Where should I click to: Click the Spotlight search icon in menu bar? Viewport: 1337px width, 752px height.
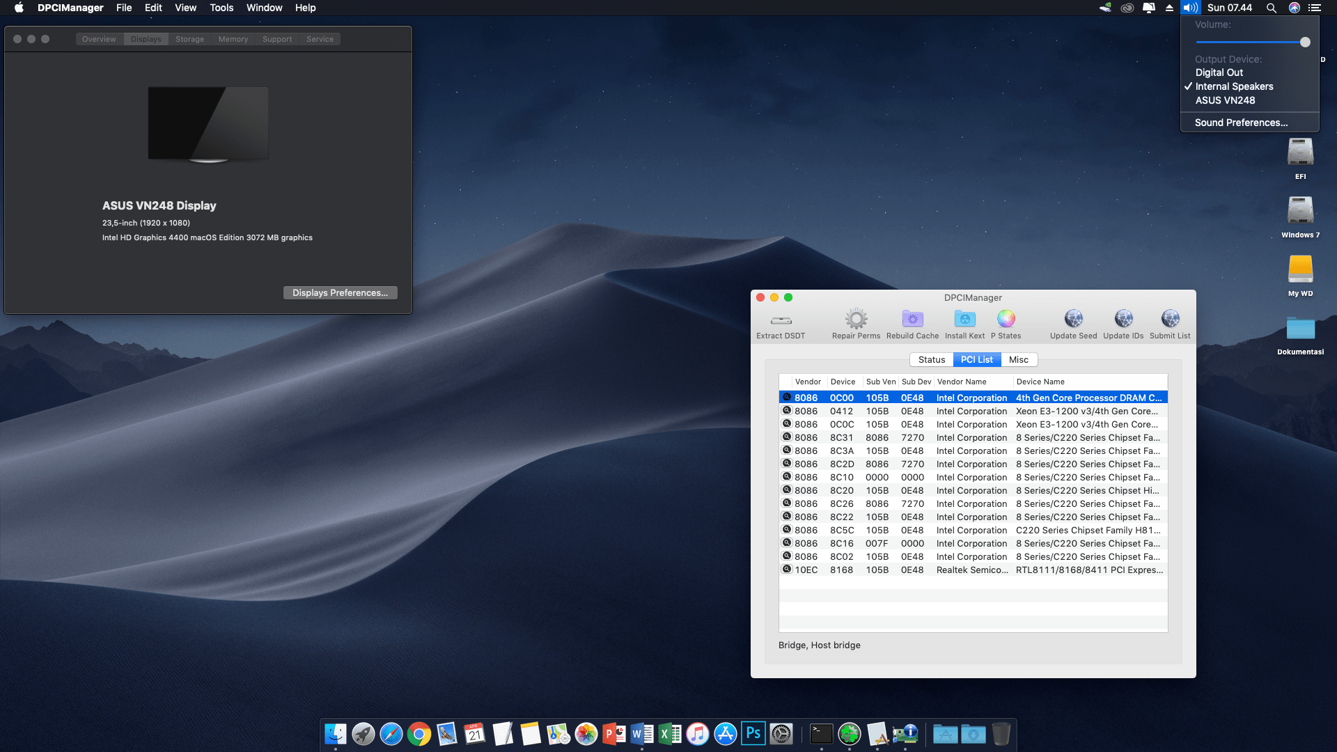1272,8
